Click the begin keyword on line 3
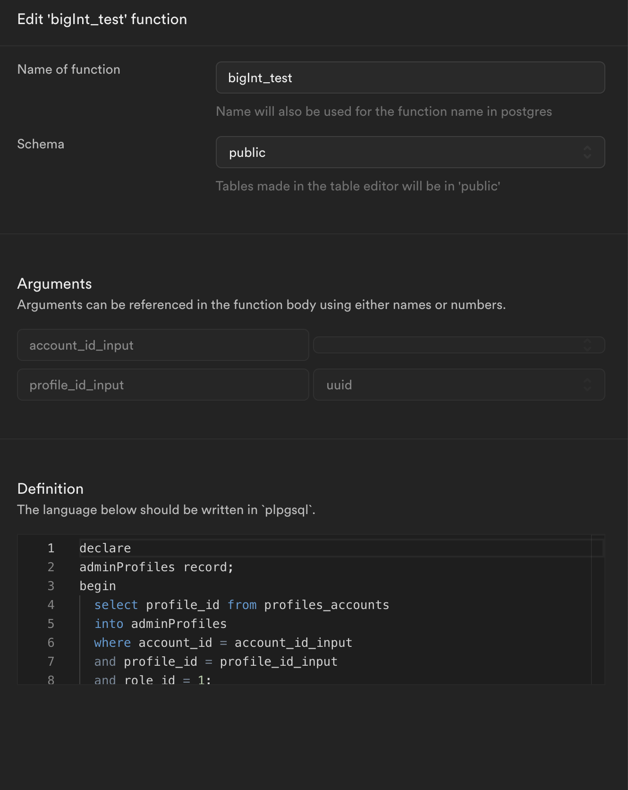 [97, 585]
